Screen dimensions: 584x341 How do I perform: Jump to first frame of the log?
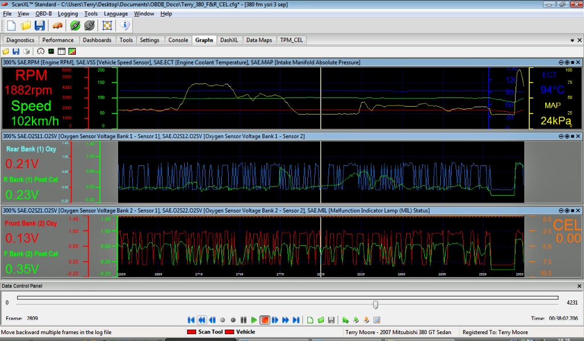[191, 320]
